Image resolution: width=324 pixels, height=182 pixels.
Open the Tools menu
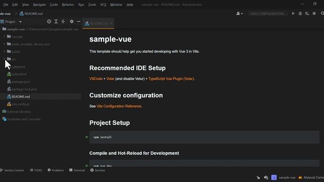click(92, 5)
